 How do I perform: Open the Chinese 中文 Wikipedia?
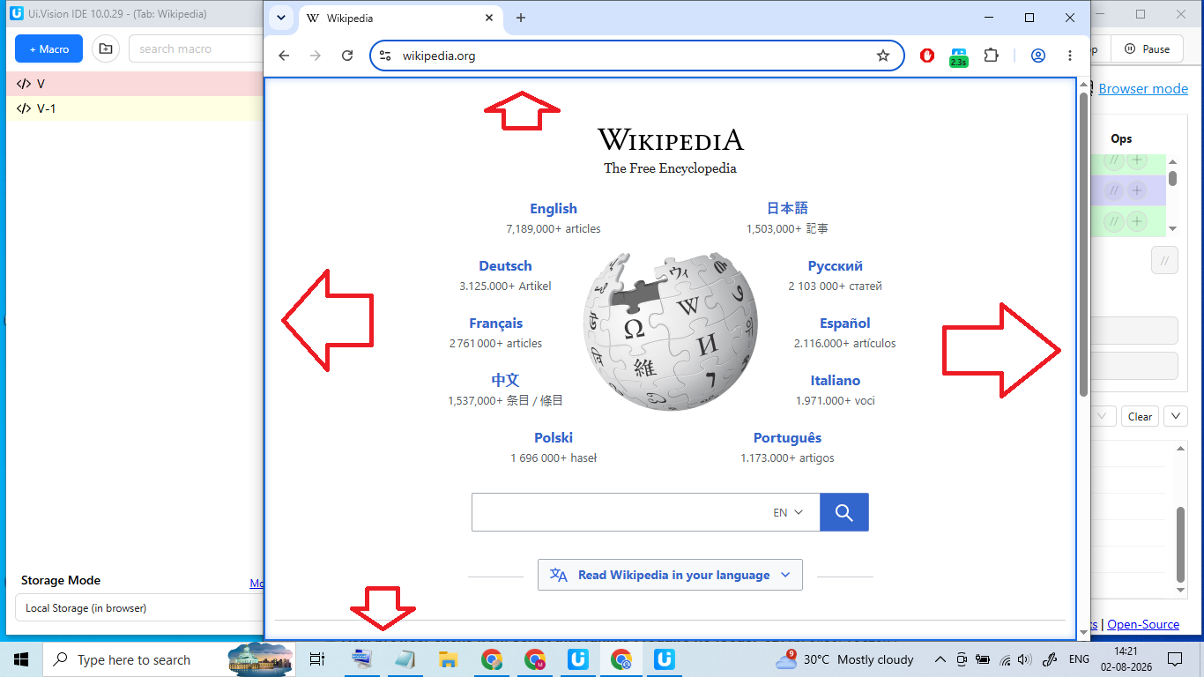505,381
